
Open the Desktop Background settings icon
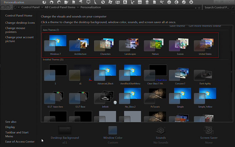(x=65, y=130)
